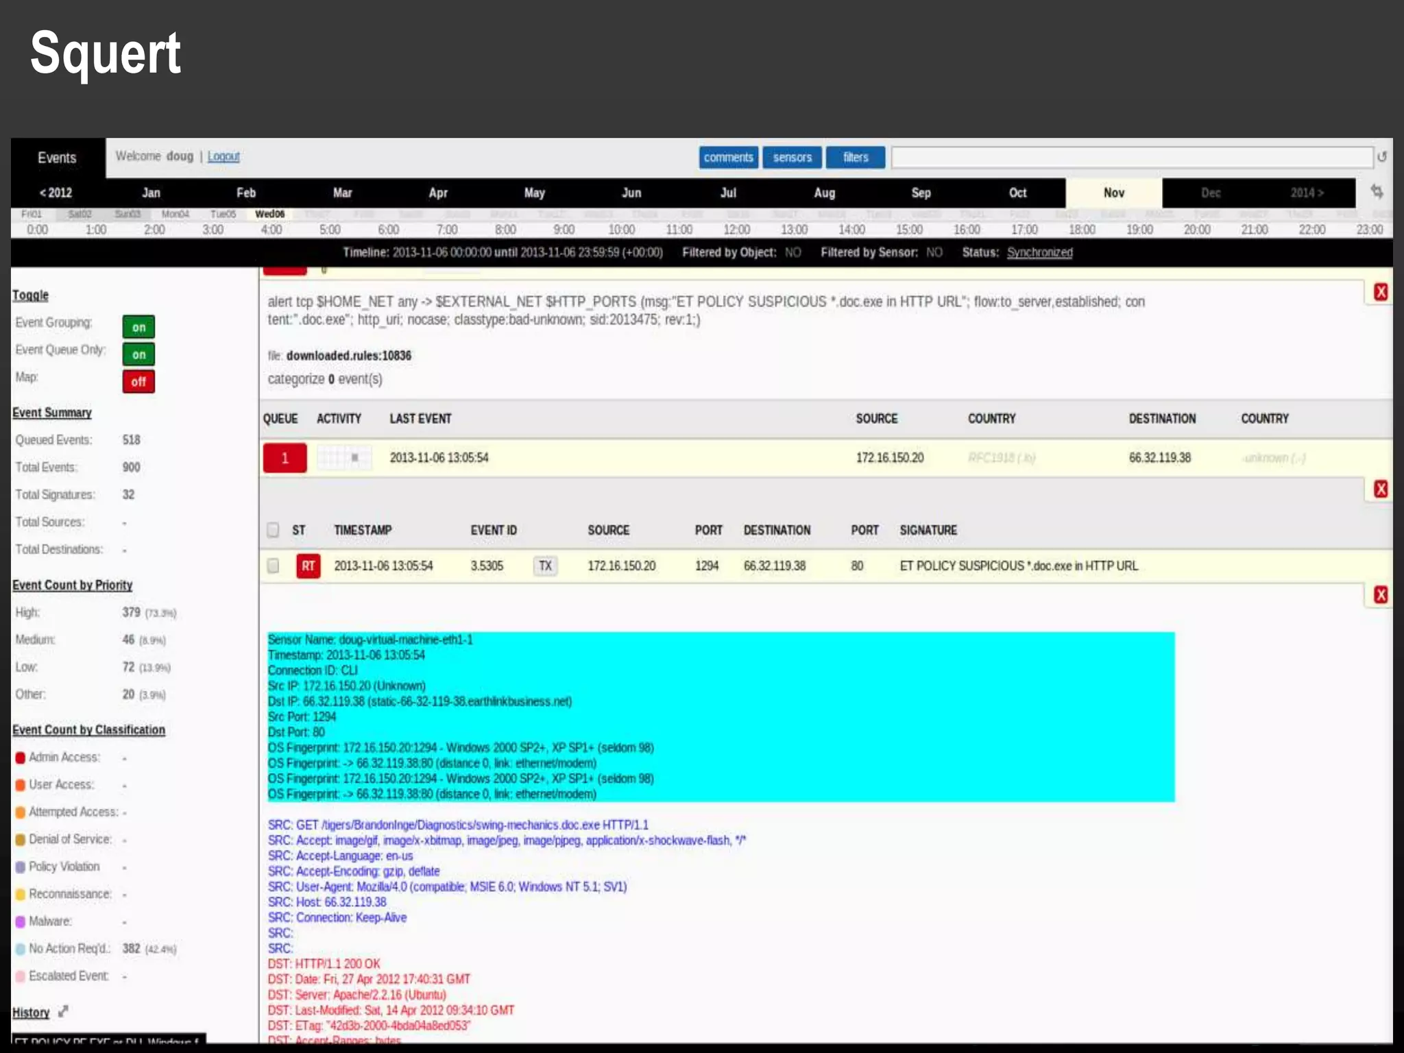Go to previous year 2012
The image size is (1404, 1053).
[56, 193]
